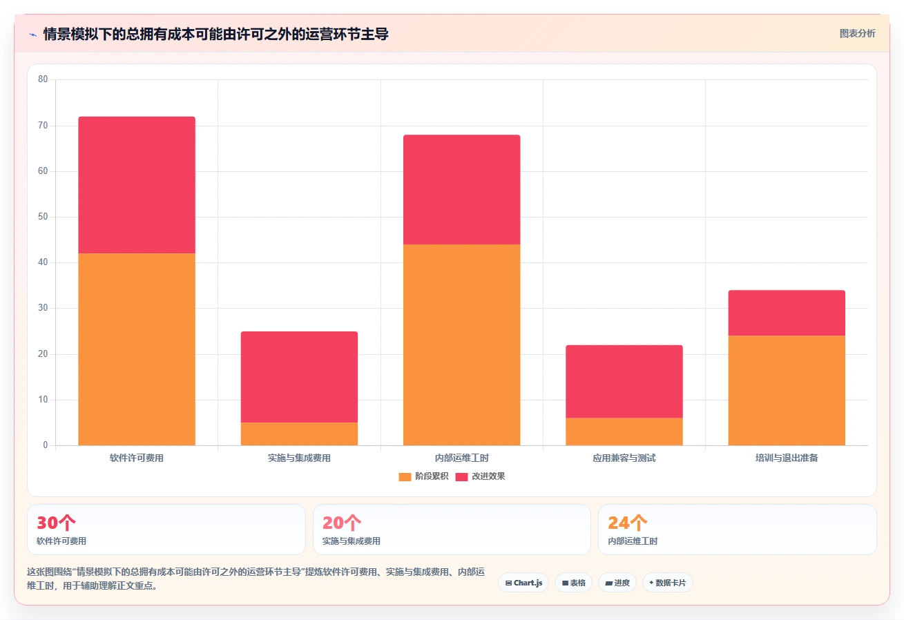Click the red segment of 培训与退出准备 bar

point(787,313)
